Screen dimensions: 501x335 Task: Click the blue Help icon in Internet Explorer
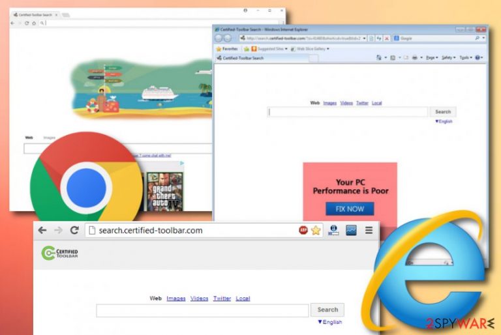pos(478,57)
